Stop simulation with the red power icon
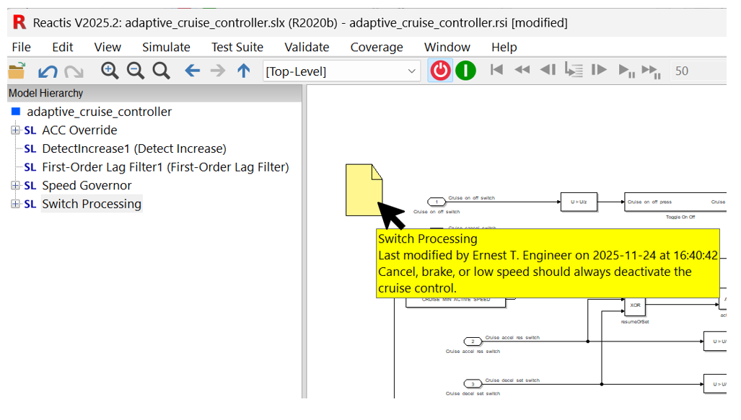The image size is (741, 420). point(440,70)
